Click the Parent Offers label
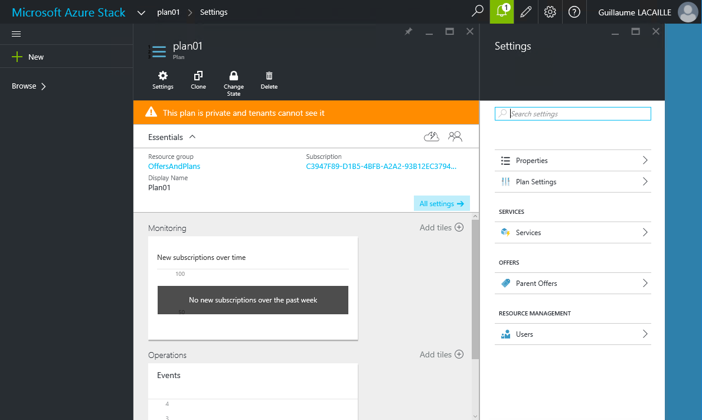 click(536, 284)
